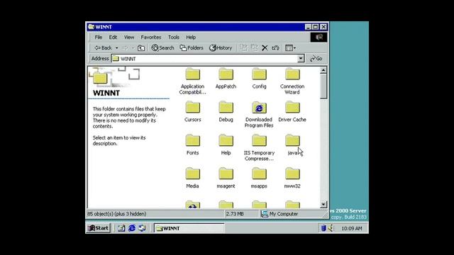
Task: Open the Favorites menu
Action: (151, 38)
